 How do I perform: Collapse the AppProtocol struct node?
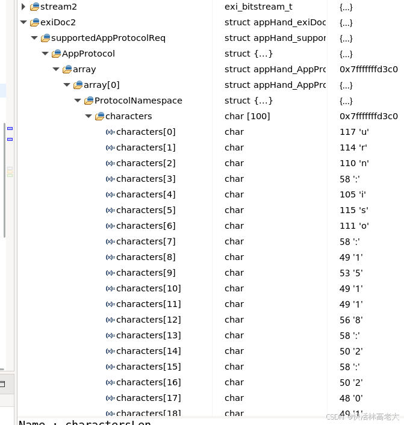click(x=45, y=54)
